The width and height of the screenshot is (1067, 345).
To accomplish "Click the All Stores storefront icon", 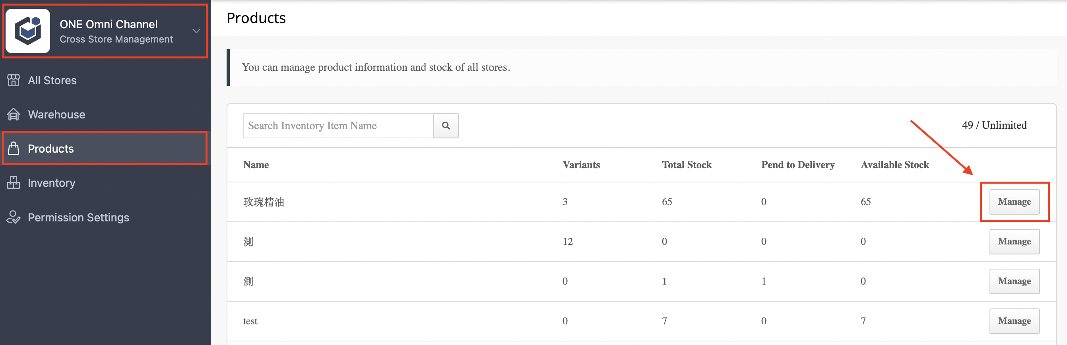I will coord(13,80).
